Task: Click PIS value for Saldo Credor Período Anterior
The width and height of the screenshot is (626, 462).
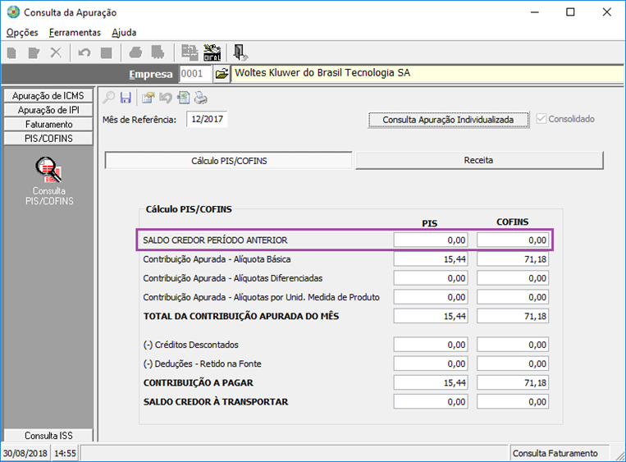Action: (431, 240)
